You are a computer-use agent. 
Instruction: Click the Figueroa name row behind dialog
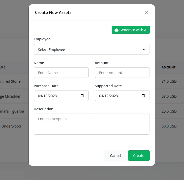12,111
